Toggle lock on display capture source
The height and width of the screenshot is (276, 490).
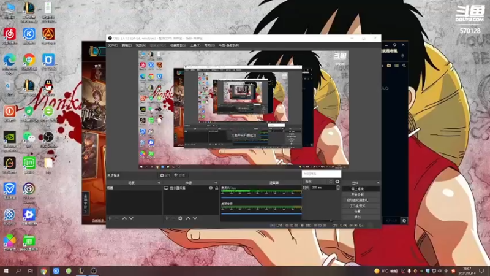tap(216, 188)
